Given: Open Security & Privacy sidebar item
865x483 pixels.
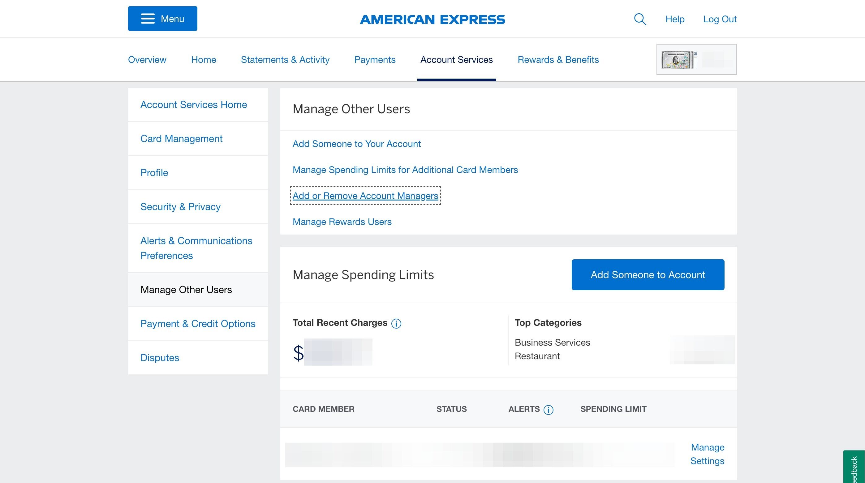Looking at the screenshot, I should [180, 207].
